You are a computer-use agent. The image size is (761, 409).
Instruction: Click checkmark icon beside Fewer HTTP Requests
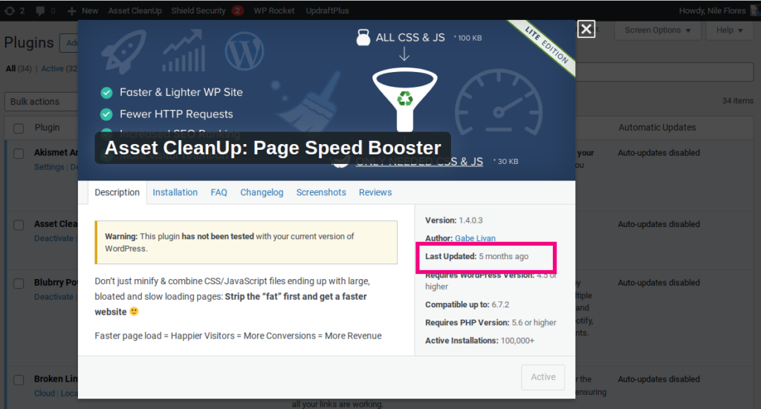(106, 114)
